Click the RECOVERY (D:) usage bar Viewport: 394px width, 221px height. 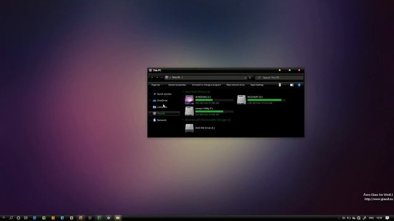click(x=267, y=100)
